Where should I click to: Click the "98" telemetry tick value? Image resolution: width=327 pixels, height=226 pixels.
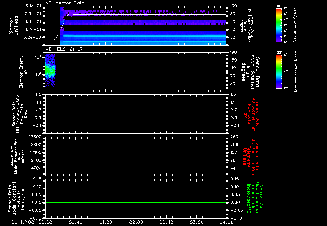pyautogui.click(x=233, y=160)
